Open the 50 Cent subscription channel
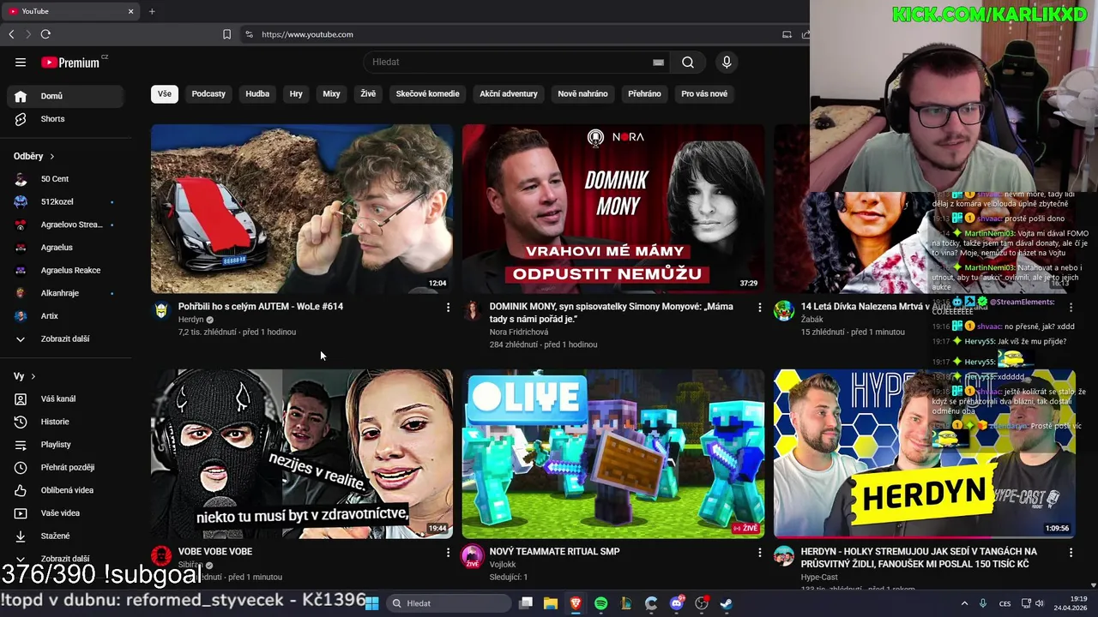1098x617 pixels. pyautogui.click(x=65, y=179)
